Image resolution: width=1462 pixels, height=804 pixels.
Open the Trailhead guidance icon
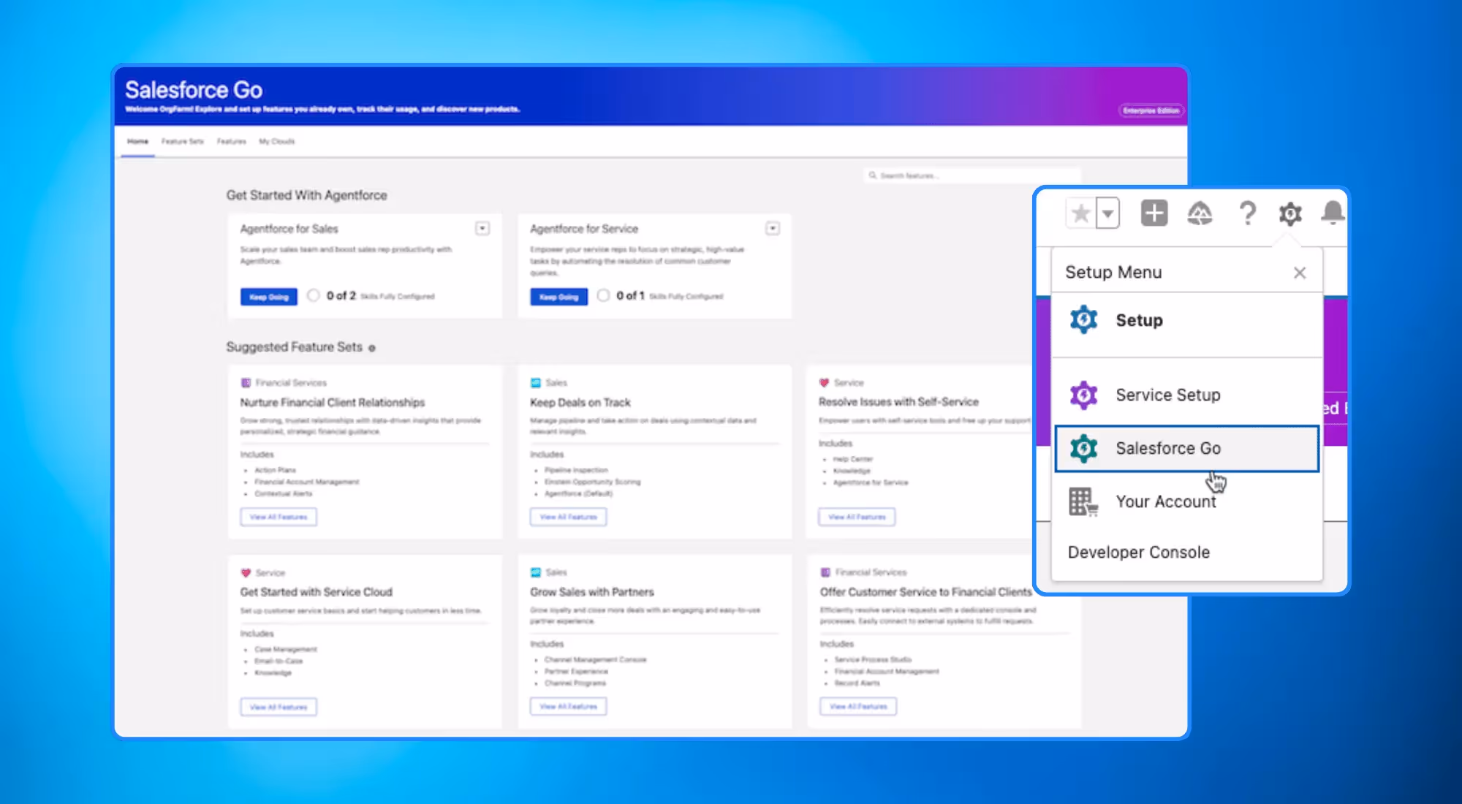1200,213
